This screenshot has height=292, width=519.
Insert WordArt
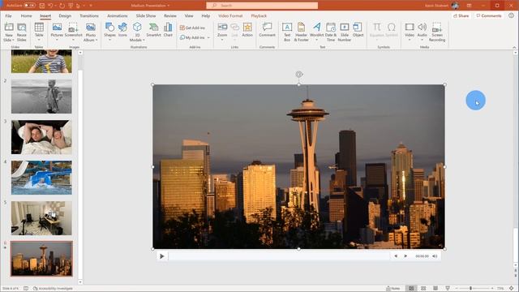317,32
